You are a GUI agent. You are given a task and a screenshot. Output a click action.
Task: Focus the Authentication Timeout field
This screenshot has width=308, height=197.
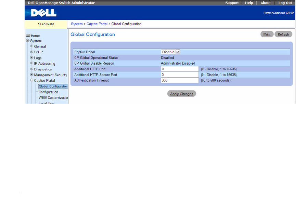click(180, 80)
